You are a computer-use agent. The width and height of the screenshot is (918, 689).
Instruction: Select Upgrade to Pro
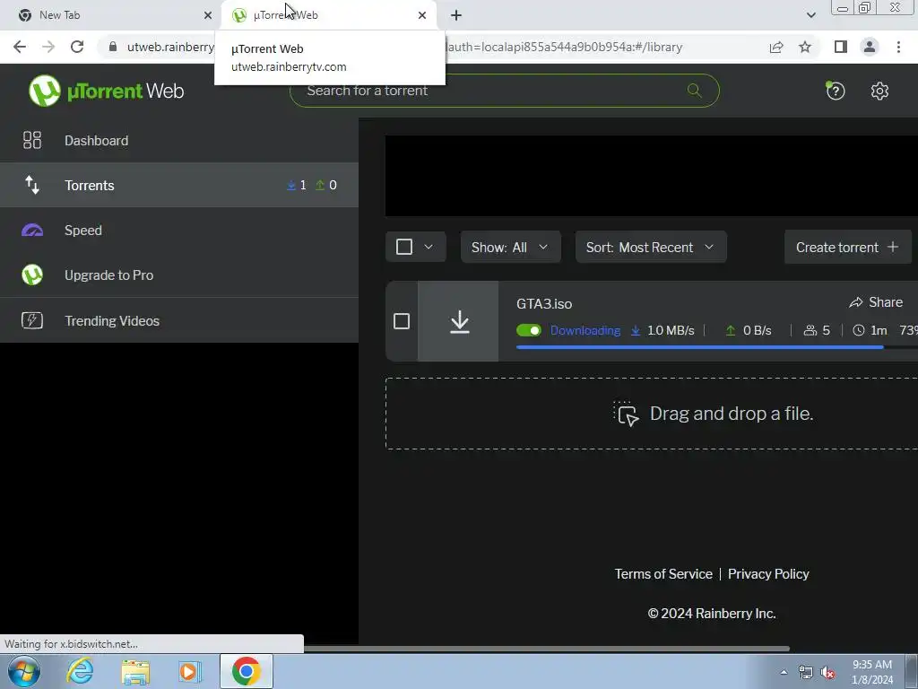(179, 275)
